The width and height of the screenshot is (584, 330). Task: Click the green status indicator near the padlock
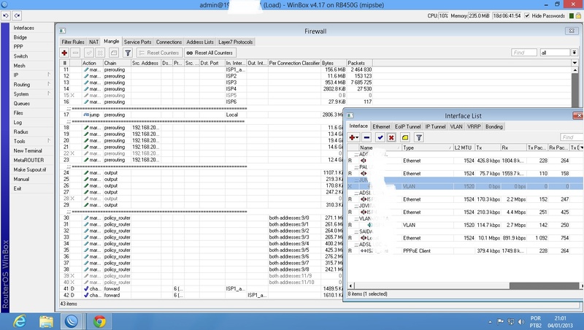(572, 15)
